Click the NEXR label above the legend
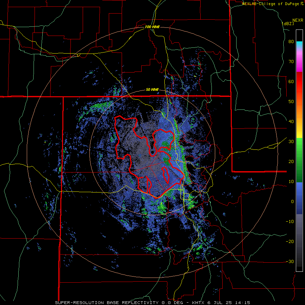Image resolution: width=305 pixels, height=305 pixels. click(x=298, y=20)
